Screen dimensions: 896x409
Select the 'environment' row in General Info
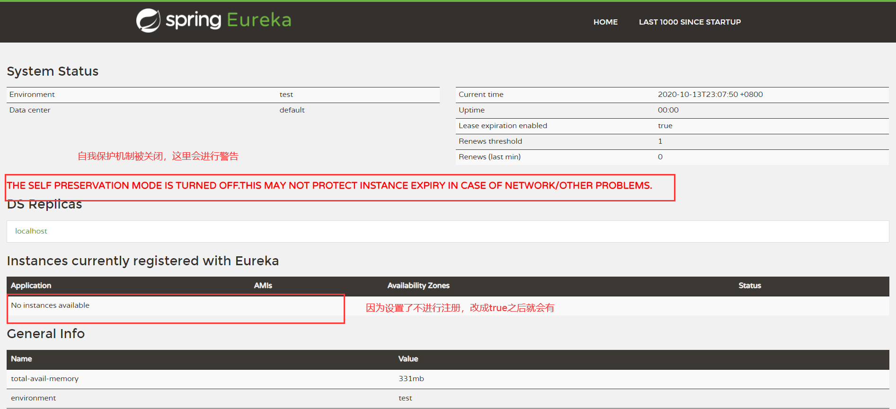coord(448,398)
